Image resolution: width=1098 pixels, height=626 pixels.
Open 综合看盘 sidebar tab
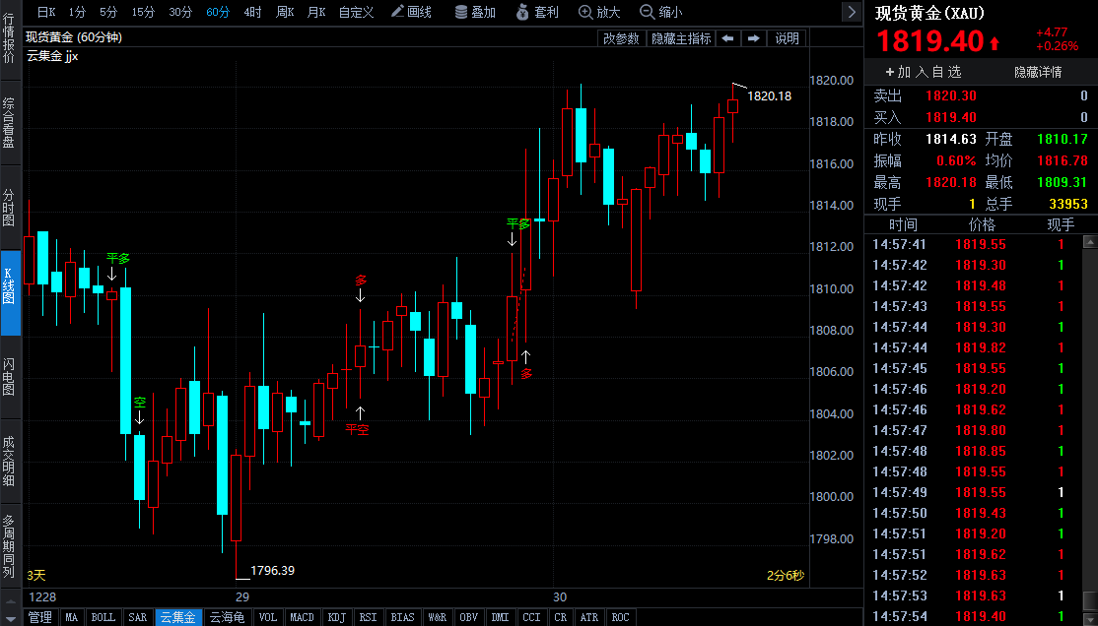coord(9,122)
